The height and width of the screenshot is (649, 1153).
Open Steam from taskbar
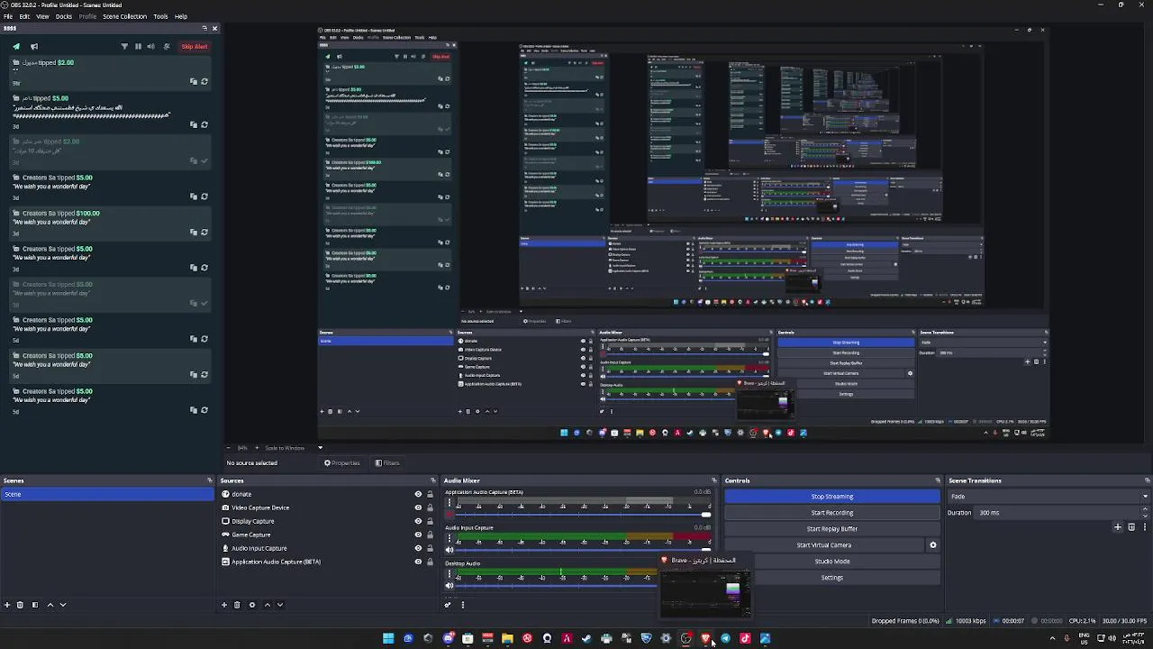(586, 638)
